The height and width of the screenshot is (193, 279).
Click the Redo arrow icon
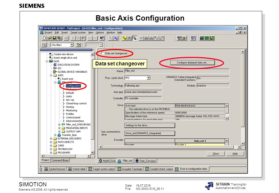95,38
